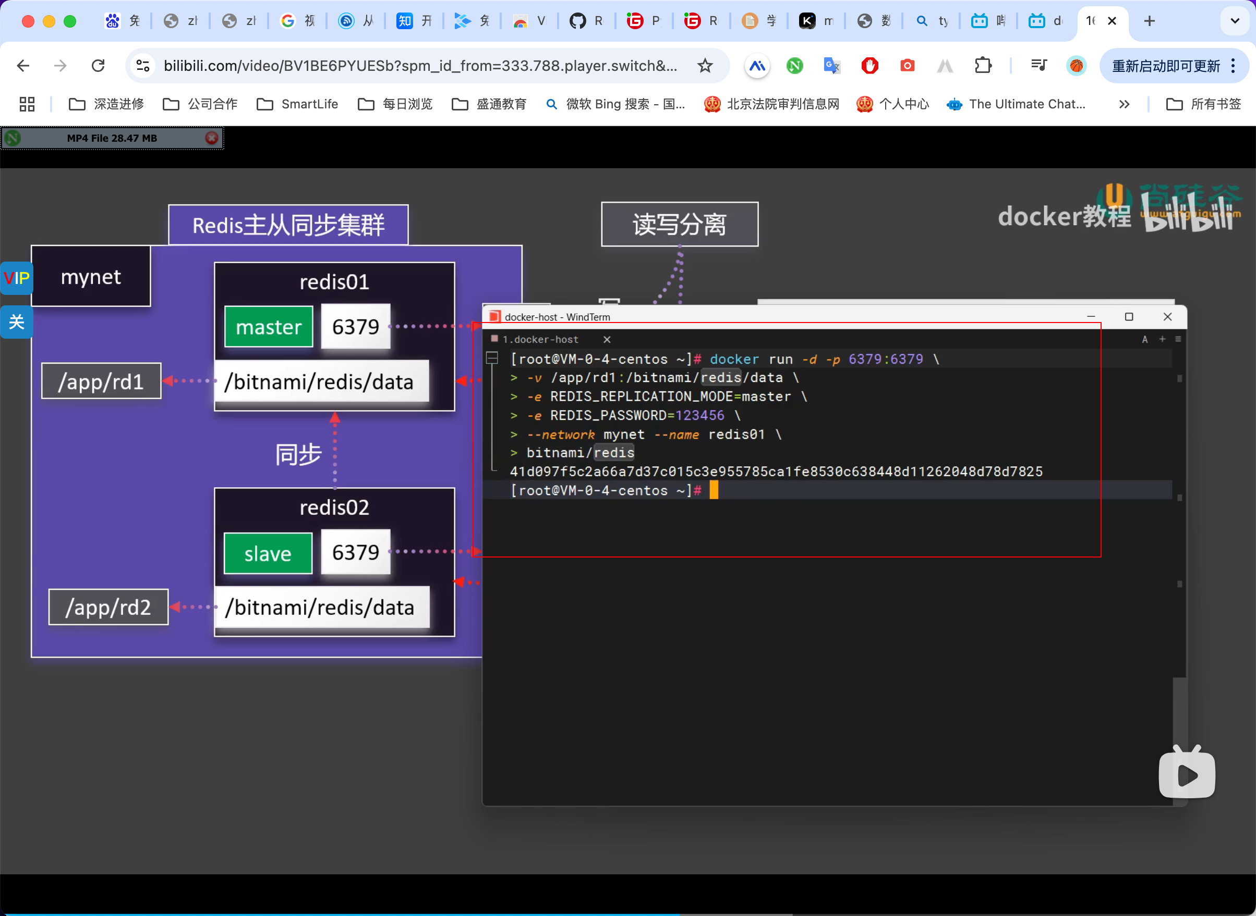Expand hidden bookmarks with double chevron

point(1124,104)
